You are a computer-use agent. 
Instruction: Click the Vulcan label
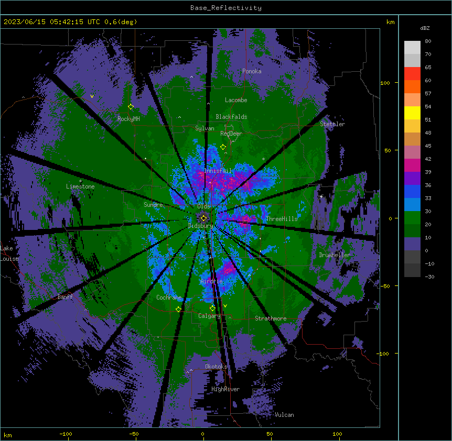284,415
